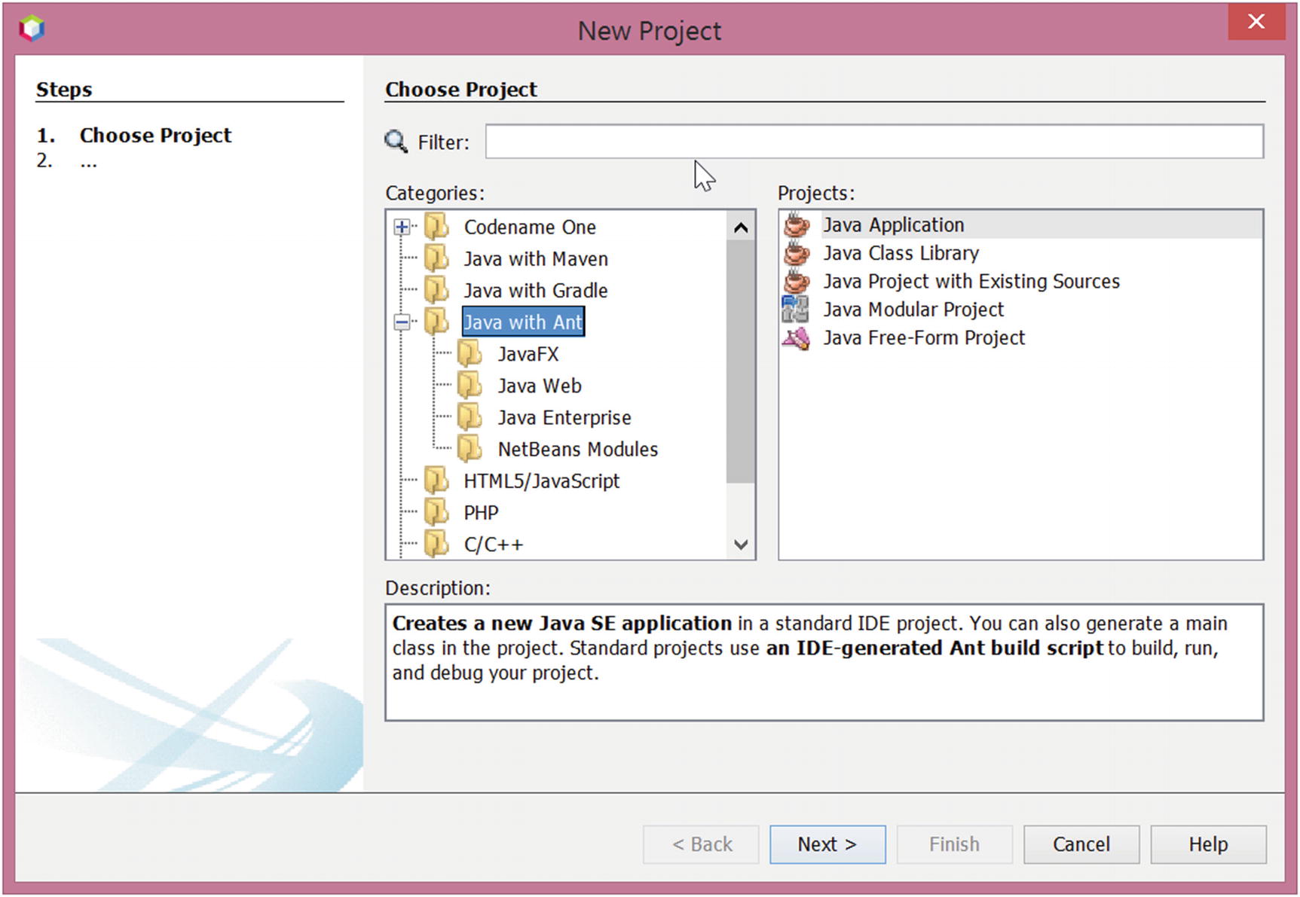Click the Java Free-Form Project icon

[796, 337]
